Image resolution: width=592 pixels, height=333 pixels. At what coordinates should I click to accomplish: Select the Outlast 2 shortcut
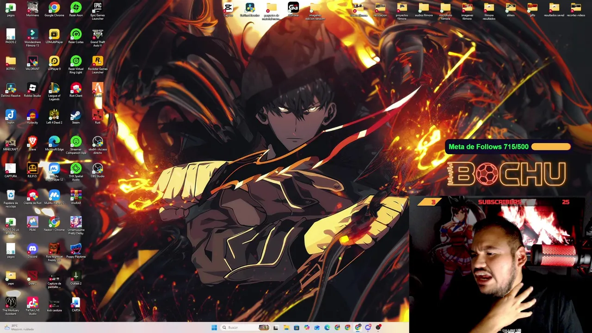click(x=76, y=277)
